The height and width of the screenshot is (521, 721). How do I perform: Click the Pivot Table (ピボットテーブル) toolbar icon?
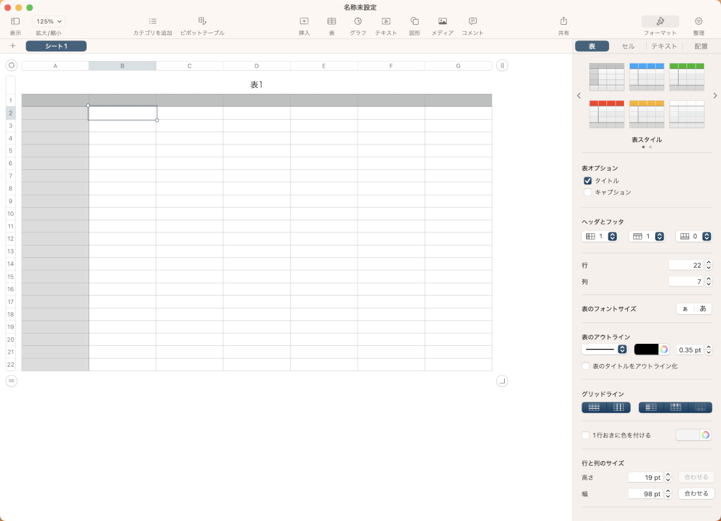[x=202, y=21]
